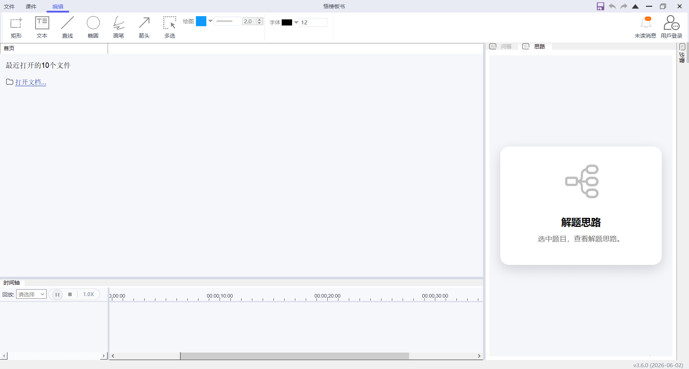Viewport: 689px width, 369px height.
Task: Click the version text v3.6.0
Action: [x=658, y=365]
